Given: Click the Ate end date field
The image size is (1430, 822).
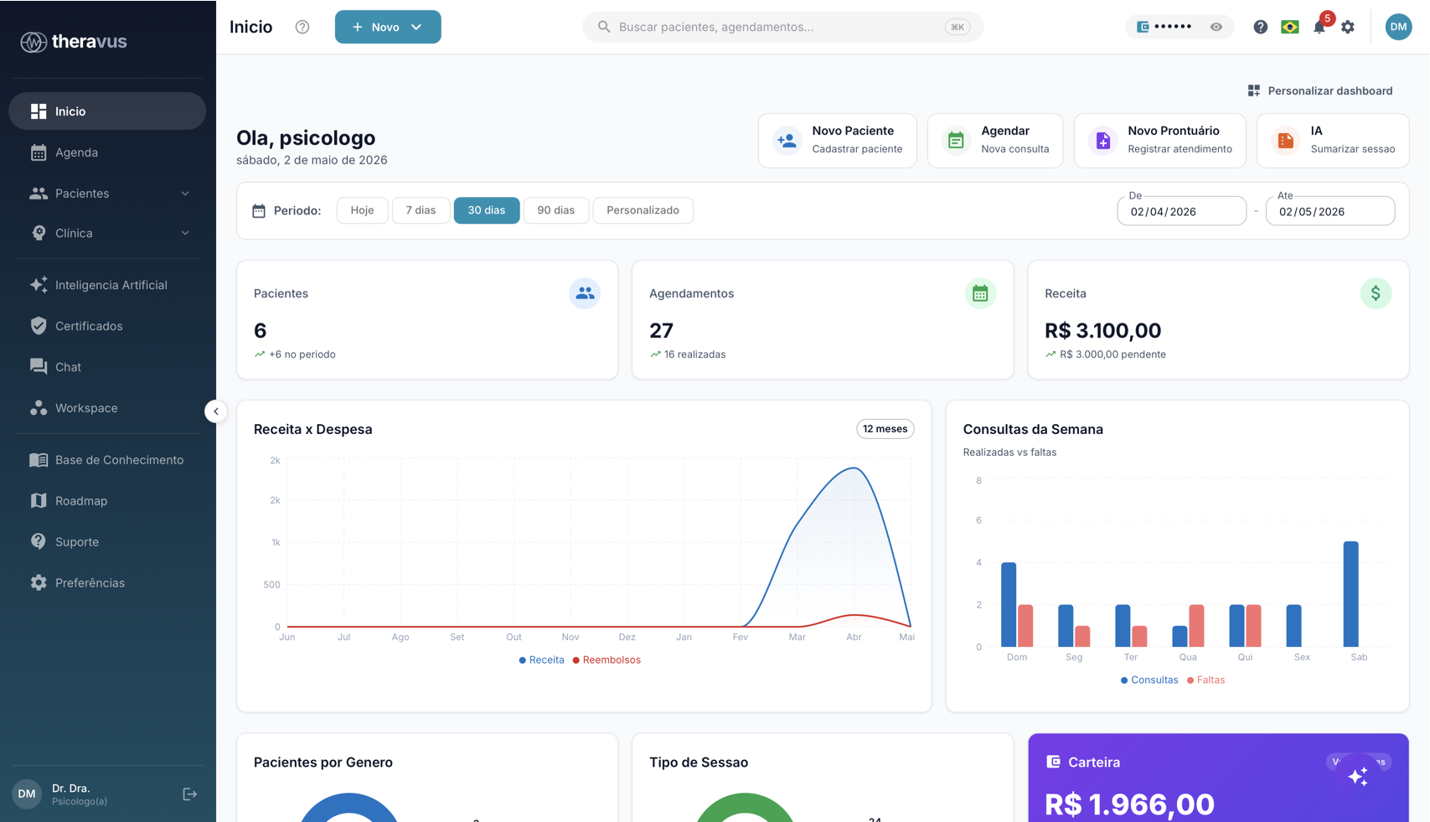Looking at the screenshot, I should pos(1330,211).
